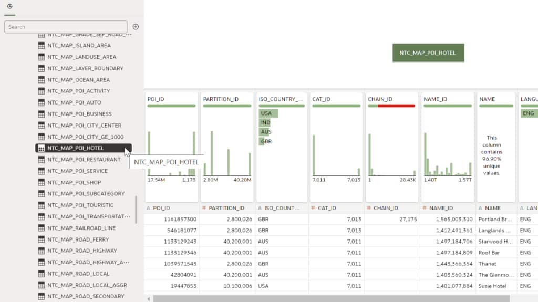Click the back icon at top left
Viewport: 538px width, 302px height.
pos(9,6)
